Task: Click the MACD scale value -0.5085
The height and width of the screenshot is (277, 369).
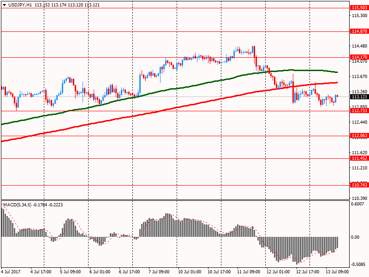Action: click(358, 264)
